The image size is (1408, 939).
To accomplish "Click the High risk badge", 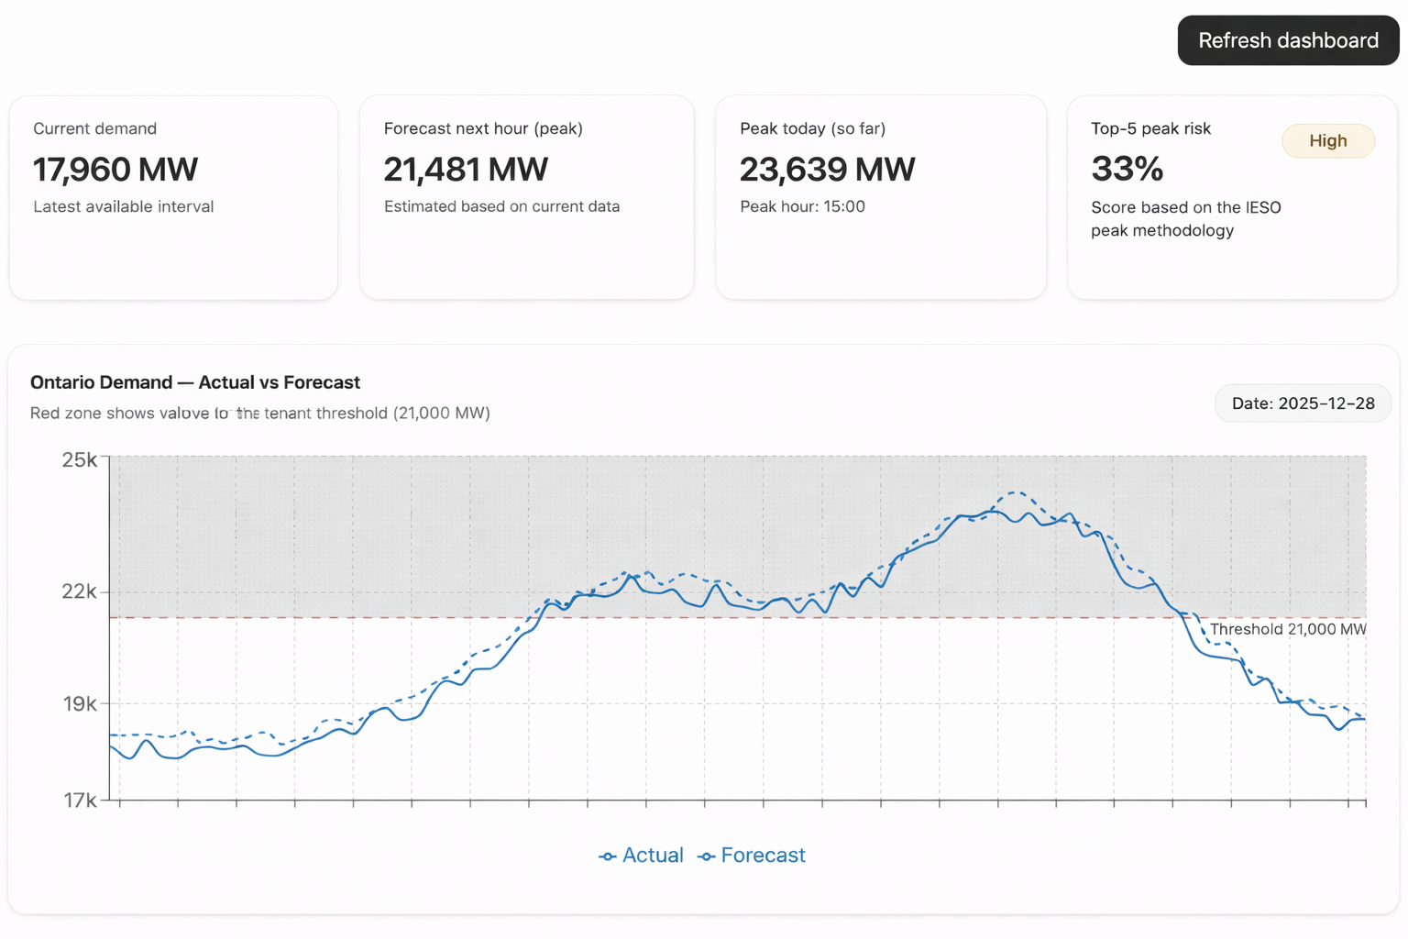I will [x=1327, y=140].
